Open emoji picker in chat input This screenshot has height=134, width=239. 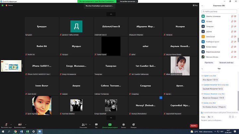point(233,117)
